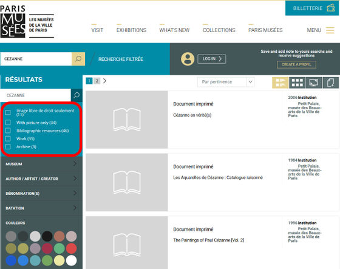Open the EXHIBITIONS menu
This screenshot has width=340, height=269.
[131, 30]
